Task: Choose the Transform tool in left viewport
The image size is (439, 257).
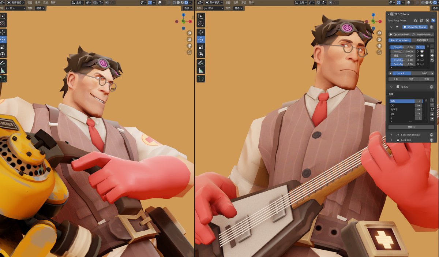Action: click(x=3, y=54)
